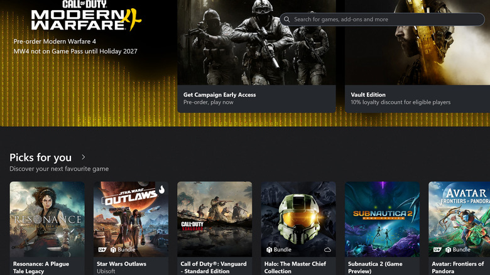Focus the Search for games input field

(382, 19)
